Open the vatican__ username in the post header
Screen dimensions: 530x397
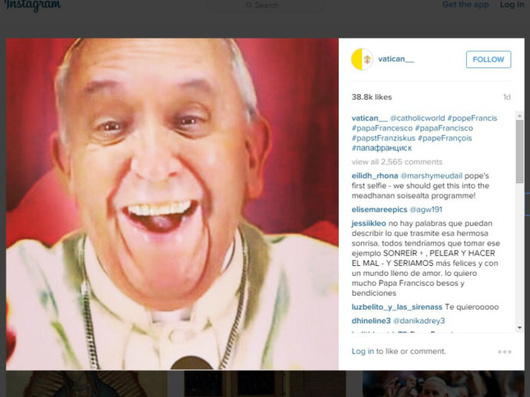396,59
